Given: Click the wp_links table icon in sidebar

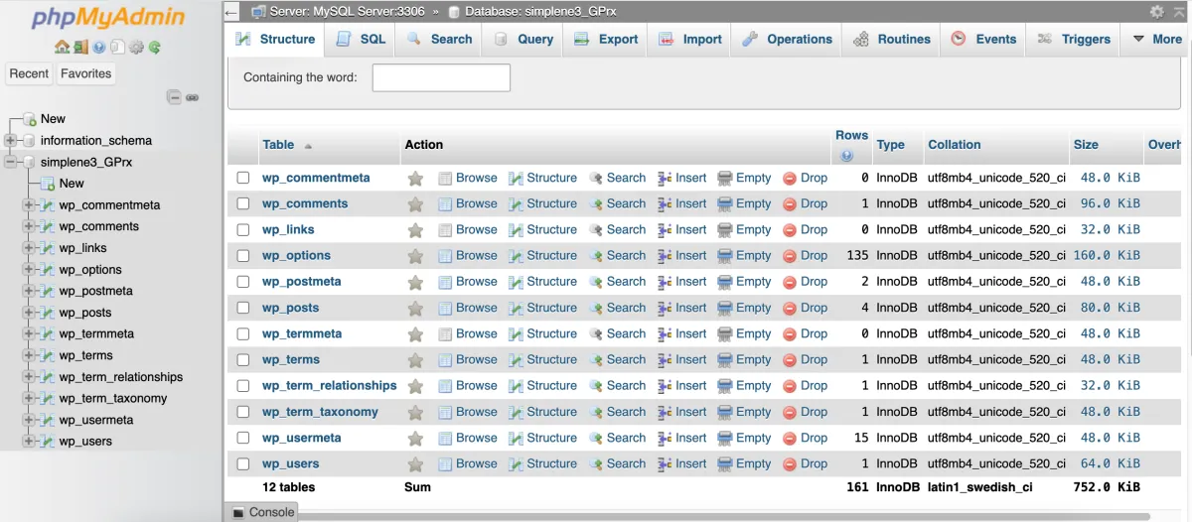Looking at the screenshot, I should tap(46, 248).
